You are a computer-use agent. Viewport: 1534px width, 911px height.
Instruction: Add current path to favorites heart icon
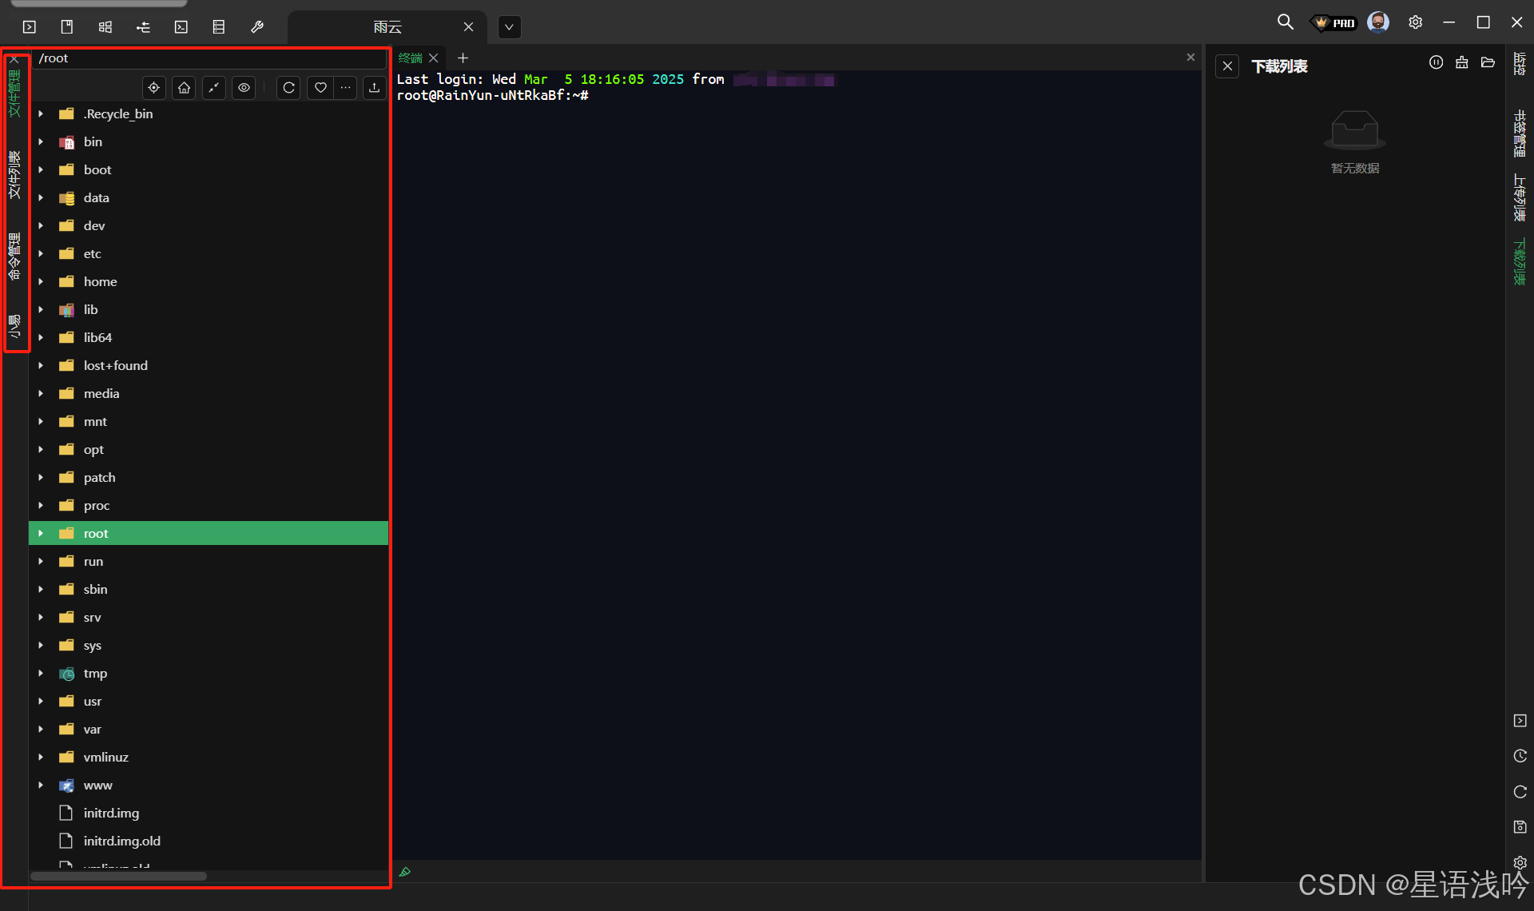320,88
